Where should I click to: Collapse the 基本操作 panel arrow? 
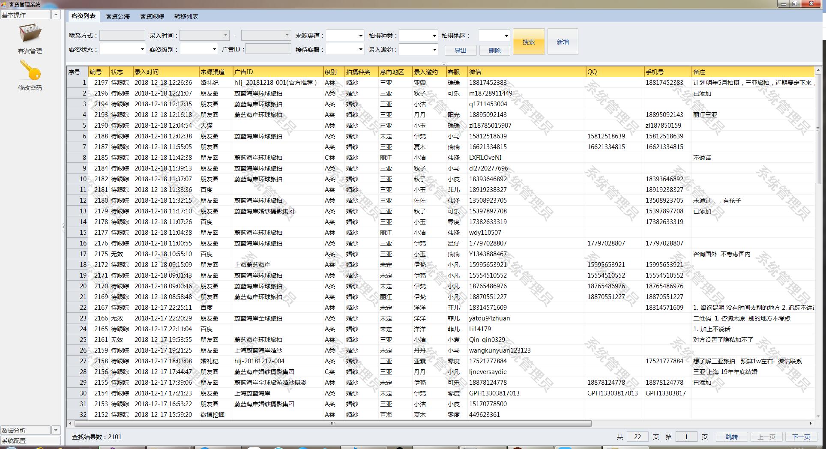point(56,15)
